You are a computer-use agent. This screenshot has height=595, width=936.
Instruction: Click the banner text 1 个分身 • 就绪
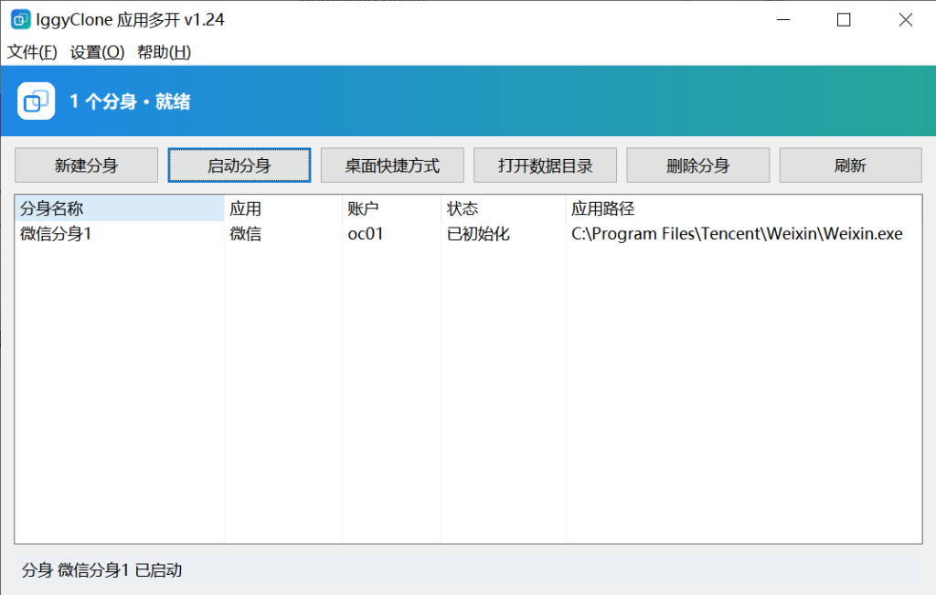point(130,101)
